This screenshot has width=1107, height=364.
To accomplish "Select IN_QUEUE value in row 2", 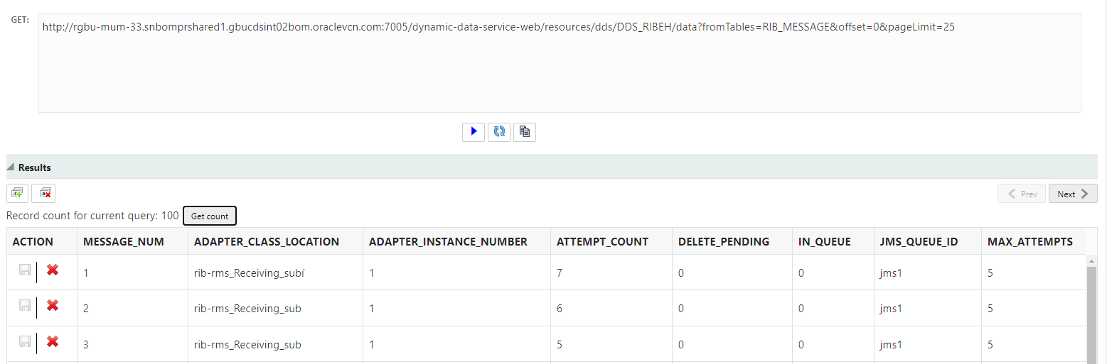I will (x=833, y=308).
